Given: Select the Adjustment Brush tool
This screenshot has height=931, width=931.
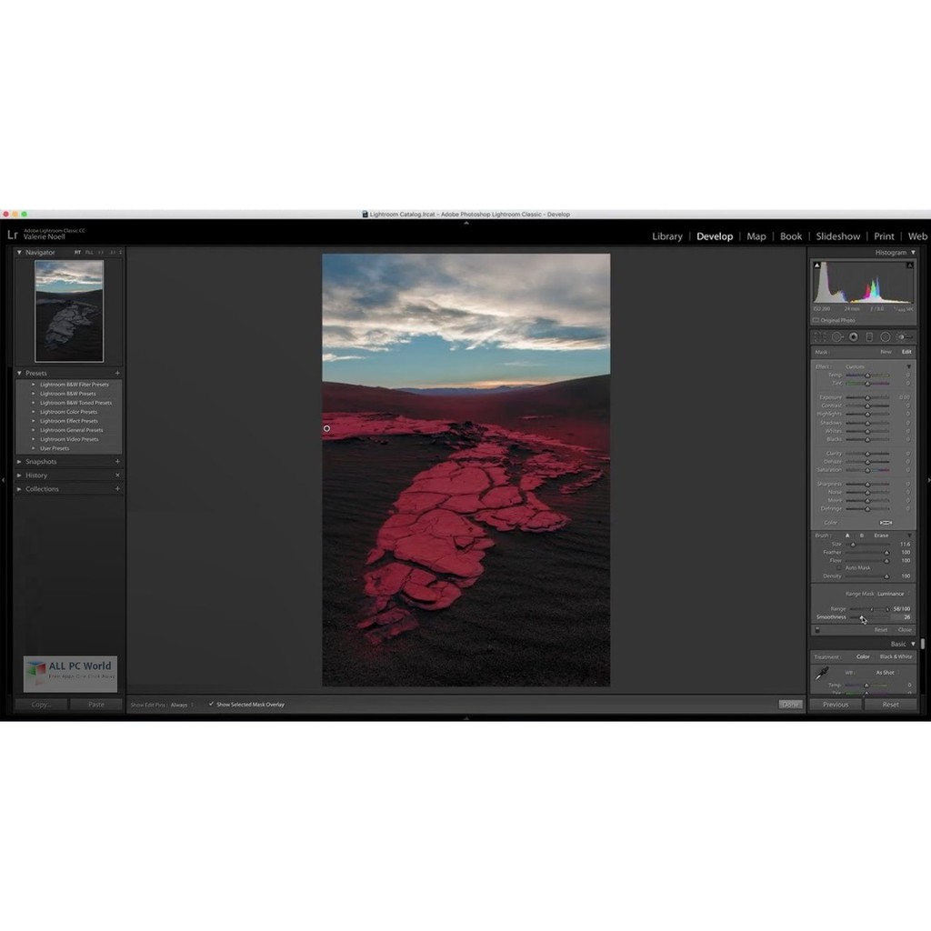Looking at the screenshot, I should coord(904,336).
